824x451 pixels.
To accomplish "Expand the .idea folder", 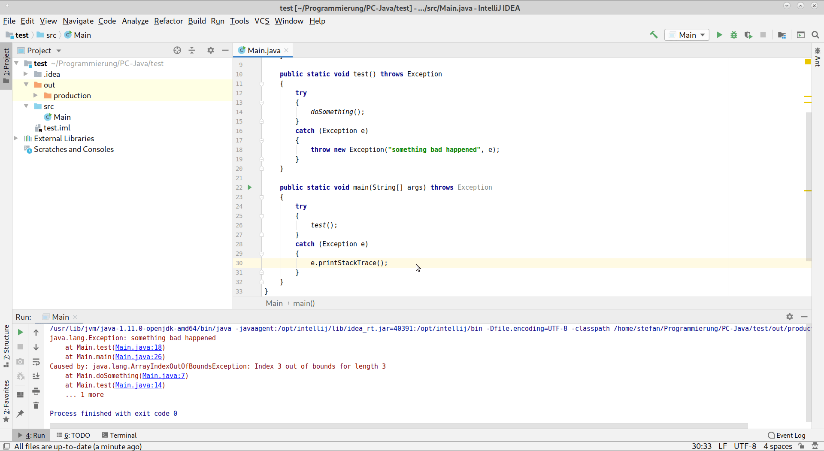I will click(26, 74).
